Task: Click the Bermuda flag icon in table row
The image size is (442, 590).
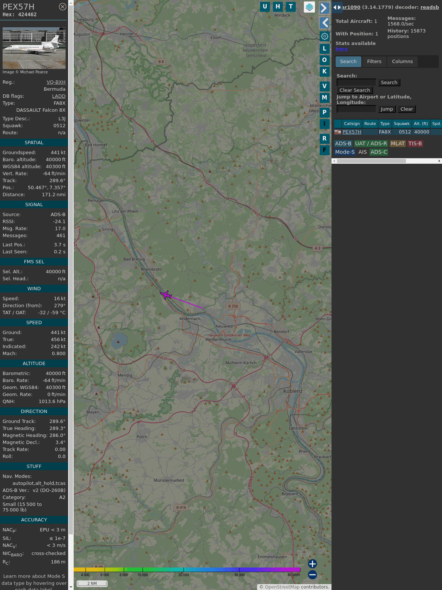Action: (338, 132)
